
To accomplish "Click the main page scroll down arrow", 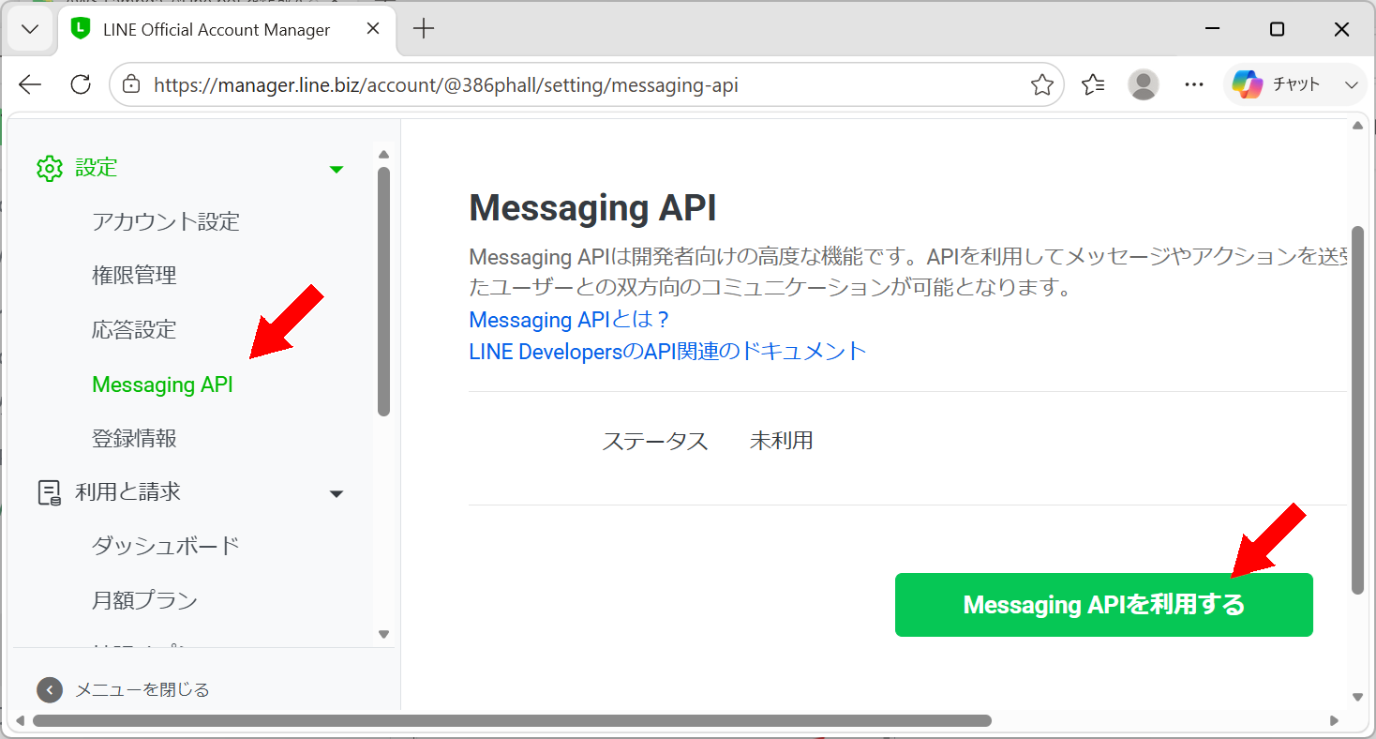I will 1358,697.
